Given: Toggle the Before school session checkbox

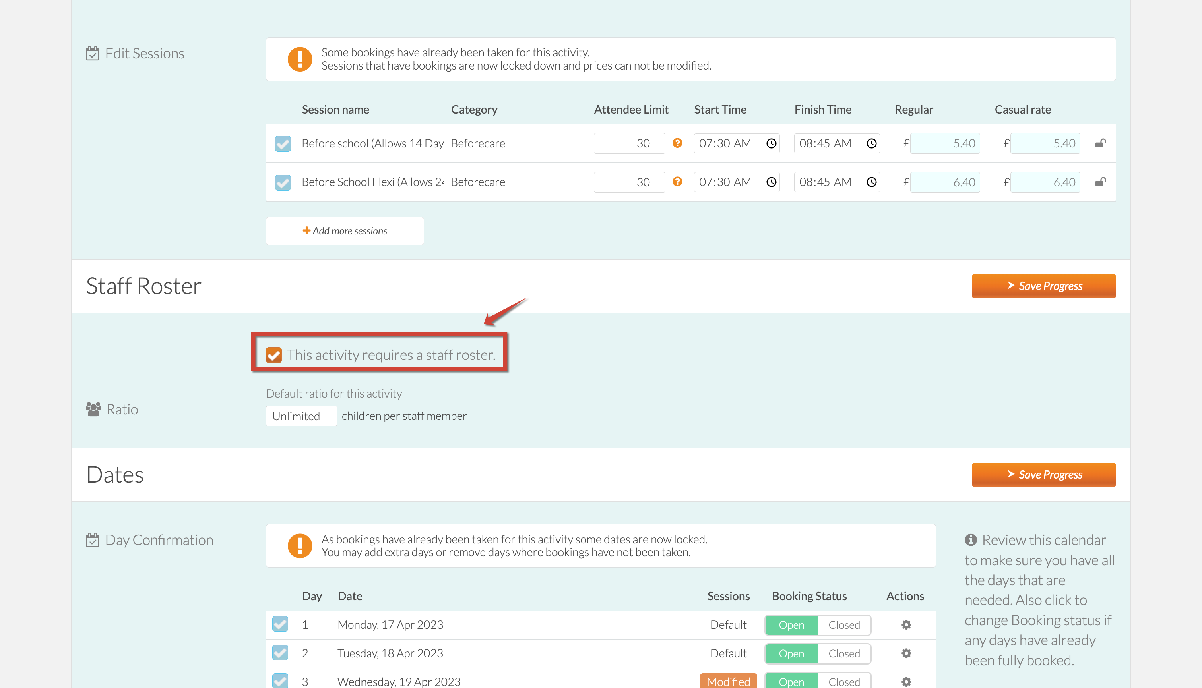Looking at the screenshot, I should 283,144.
